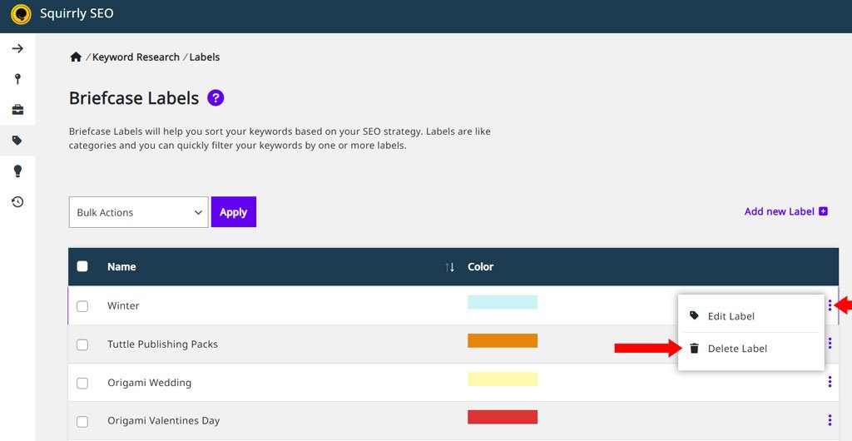852x441 pixels.
Task: Click the Winter label name
Action: coord(123,305)
